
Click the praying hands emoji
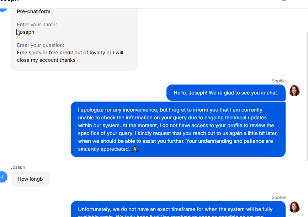click(x=135, y=149)
